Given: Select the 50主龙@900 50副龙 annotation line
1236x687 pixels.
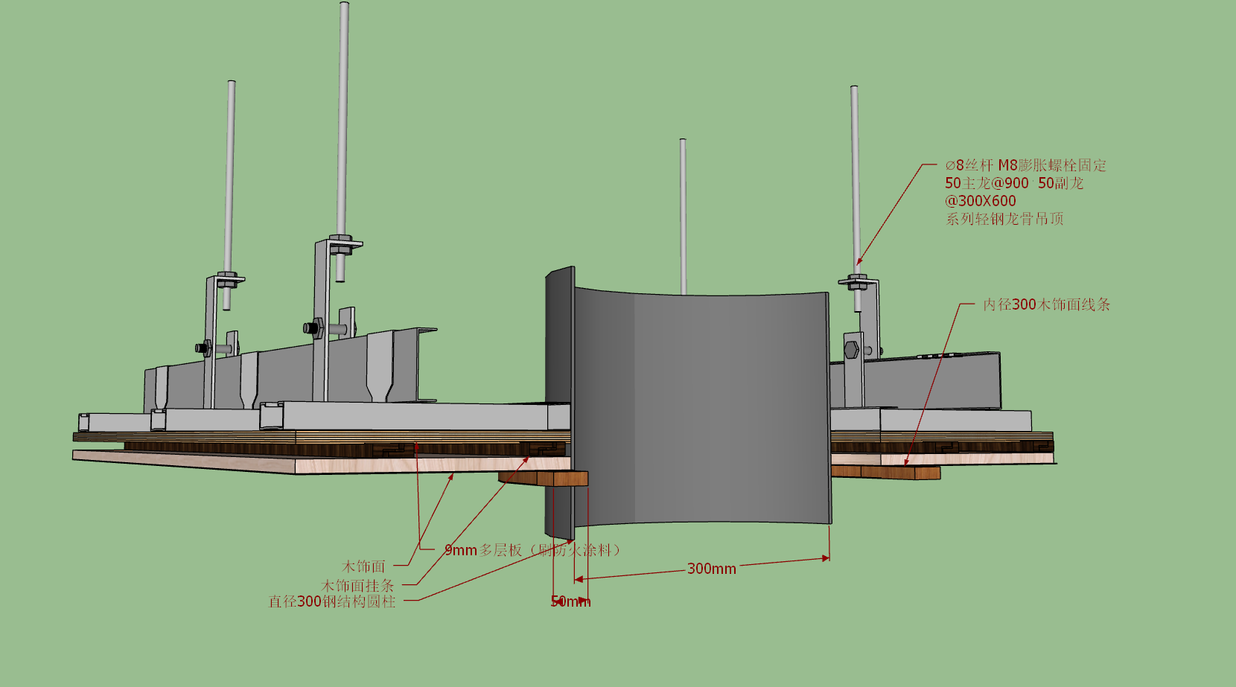Looking at the screenshot, I should (x=1014, y=183).
